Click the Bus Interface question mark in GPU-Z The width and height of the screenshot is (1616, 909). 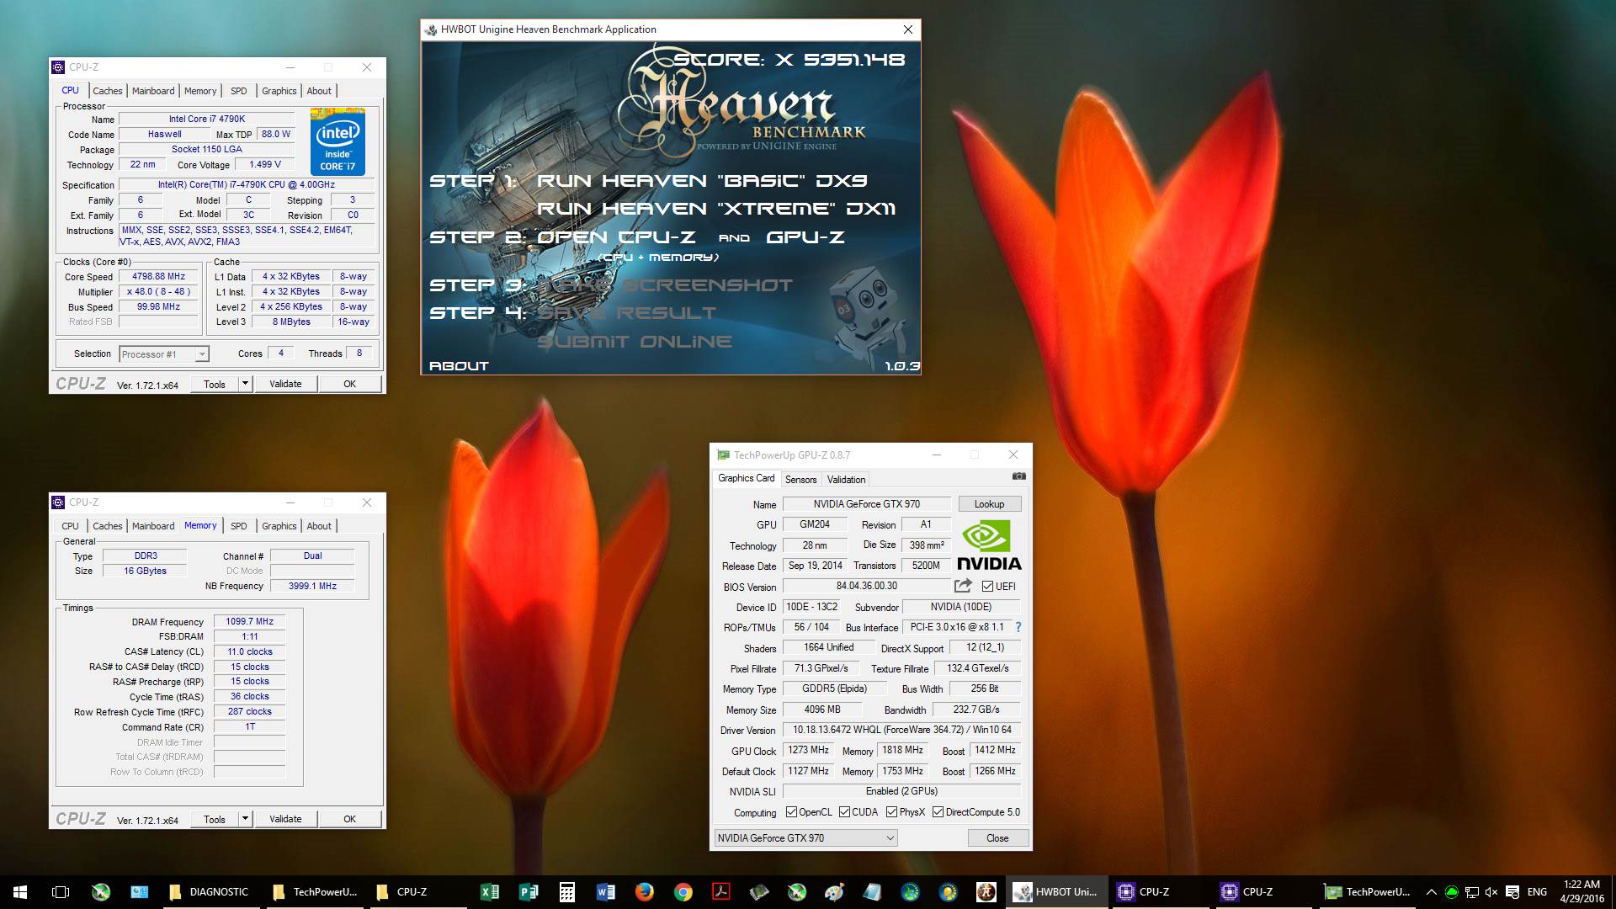coord(1018,627)
